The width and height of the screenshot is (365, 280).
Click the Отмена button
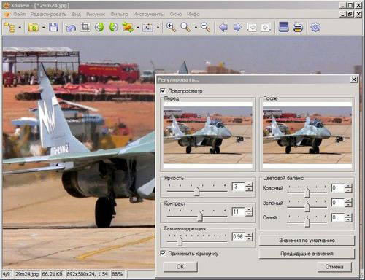click(334, 267)
